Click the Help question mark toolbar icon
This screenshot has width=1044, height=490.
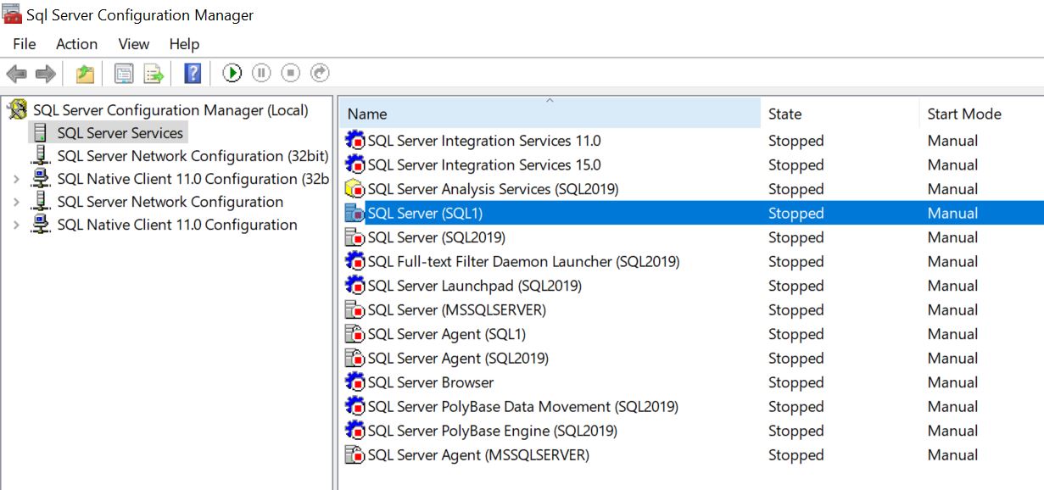tap(193, 74)
